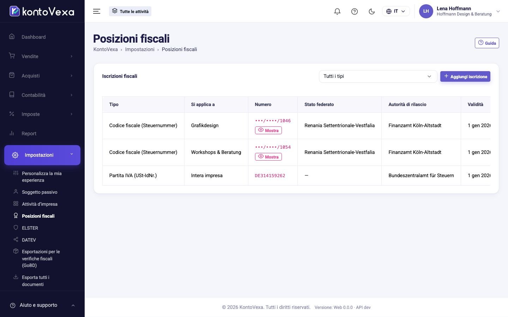Open Personalizza la mia esperienza settings

[x=42, y=177]
